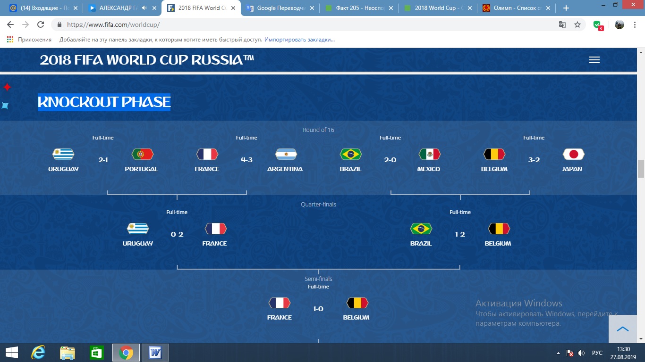The height and width of the screenshot is (362, 645).
Task: Click France flag in Semi-finals
Action: point(279,303)
